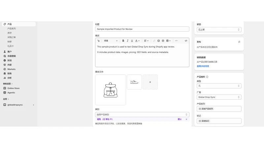Click the 折扣 discounts badge icon
This screenshot has width=264, height=148.
pyautogui.click(x=5, y=61)
